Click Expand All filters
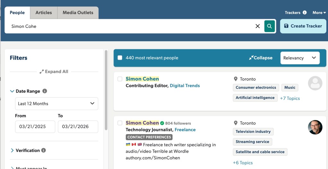328x169 pixels. pyautogui.click(x=54, y=72)
